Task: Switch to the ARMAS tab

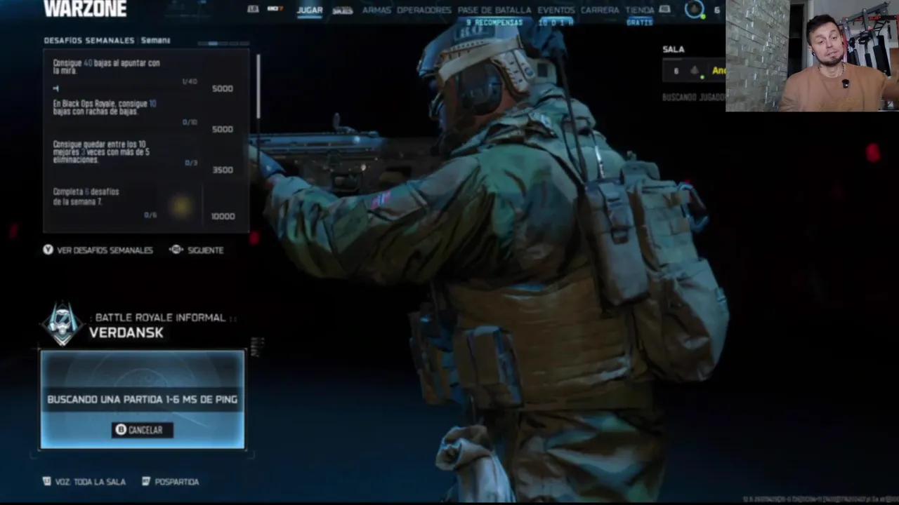Action: [376, 10]
